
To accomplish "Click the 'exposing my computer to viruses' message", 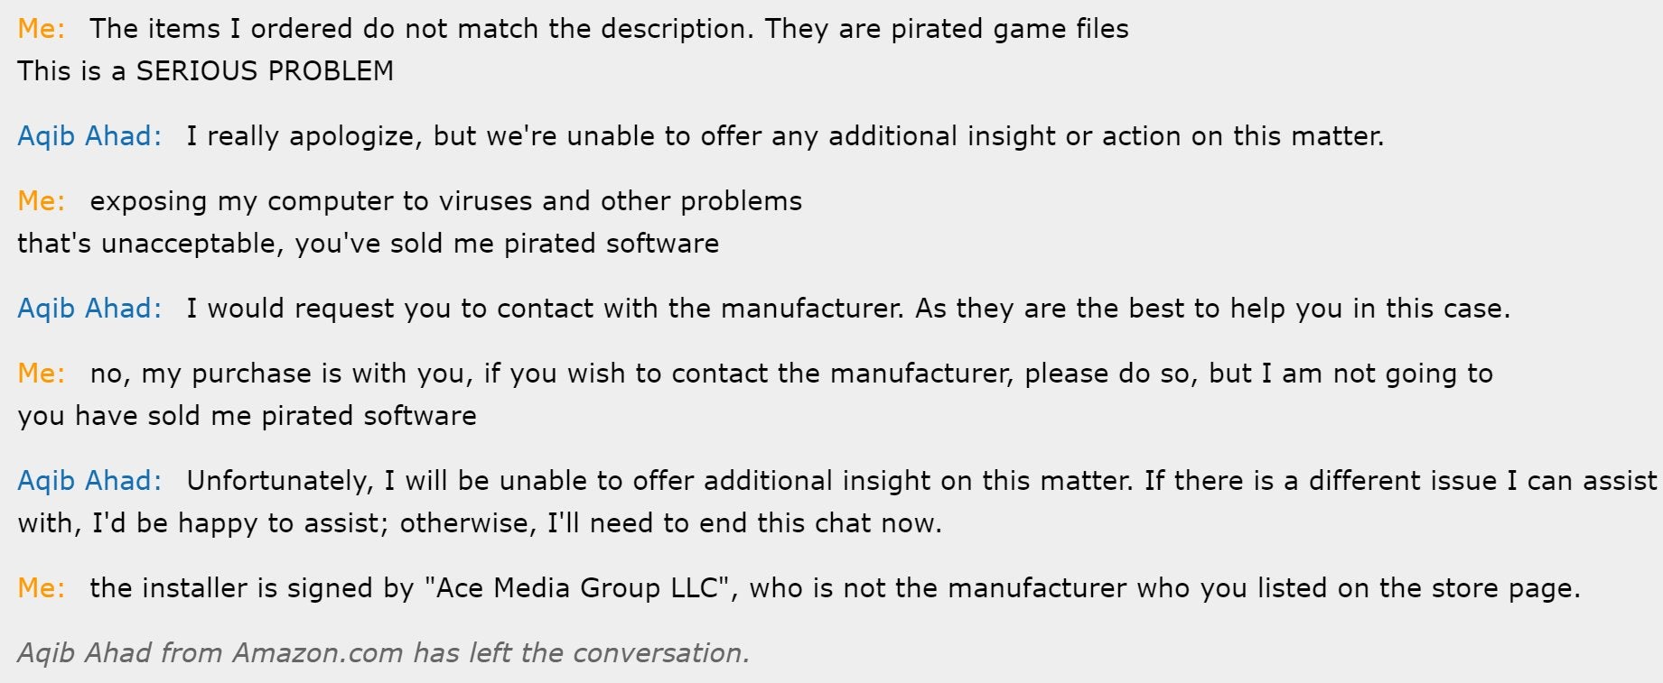I will tap(445, 201).
